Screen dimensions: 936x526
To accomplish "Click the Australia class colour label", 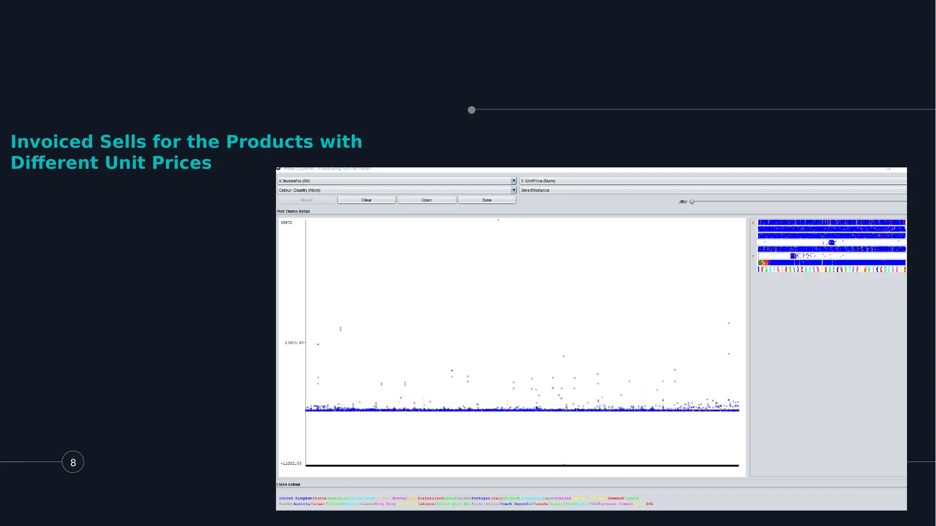I will [x=338, y=498].
